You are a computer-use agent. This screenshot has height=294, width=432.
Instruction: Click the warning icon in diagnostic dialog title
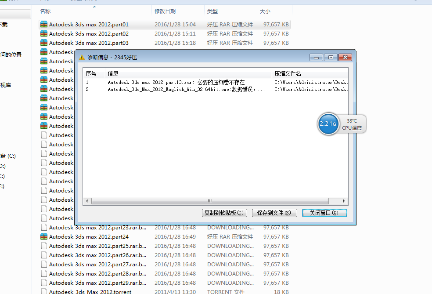pyautogui.click(x=82, y=58)
